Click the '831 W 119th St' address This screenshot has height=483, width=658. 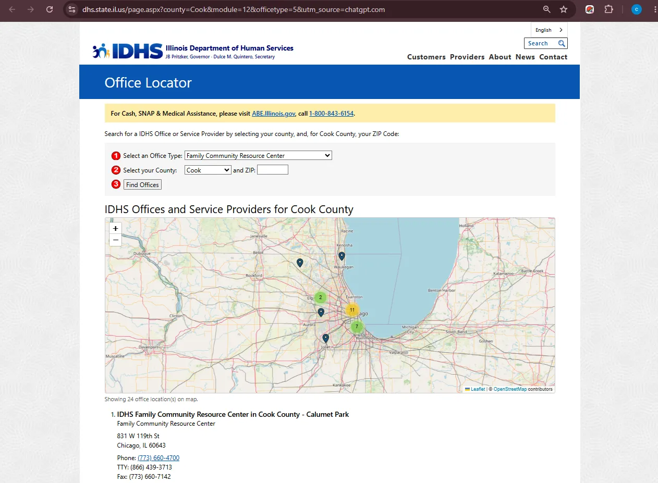[x=138, y=436]
